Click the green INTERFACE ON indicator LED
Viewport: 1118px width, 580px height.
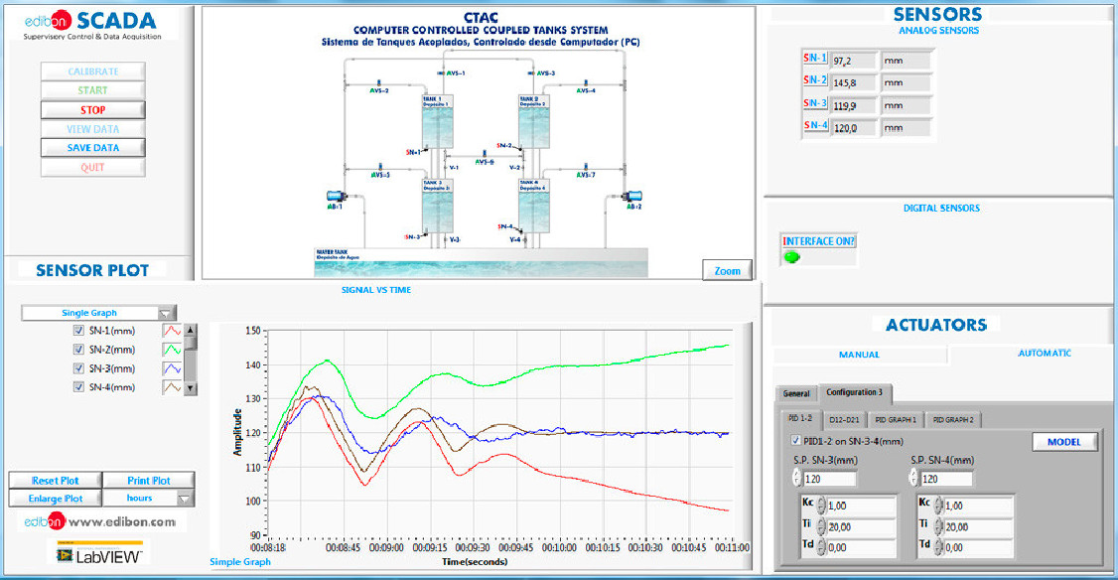791,257
